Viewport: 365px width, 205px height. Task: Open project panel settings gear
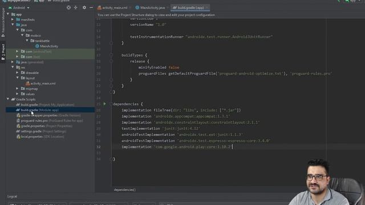click(x=84, y=7)
